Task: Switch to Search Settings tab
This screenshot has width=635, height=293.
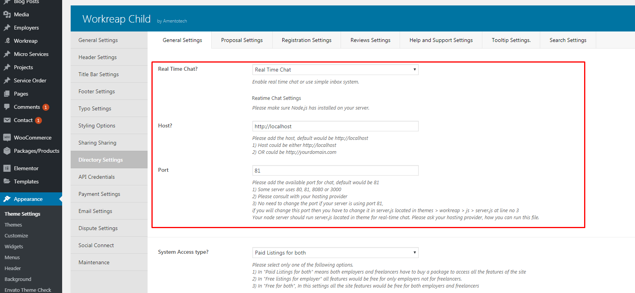Action: [x=568, y=40]
